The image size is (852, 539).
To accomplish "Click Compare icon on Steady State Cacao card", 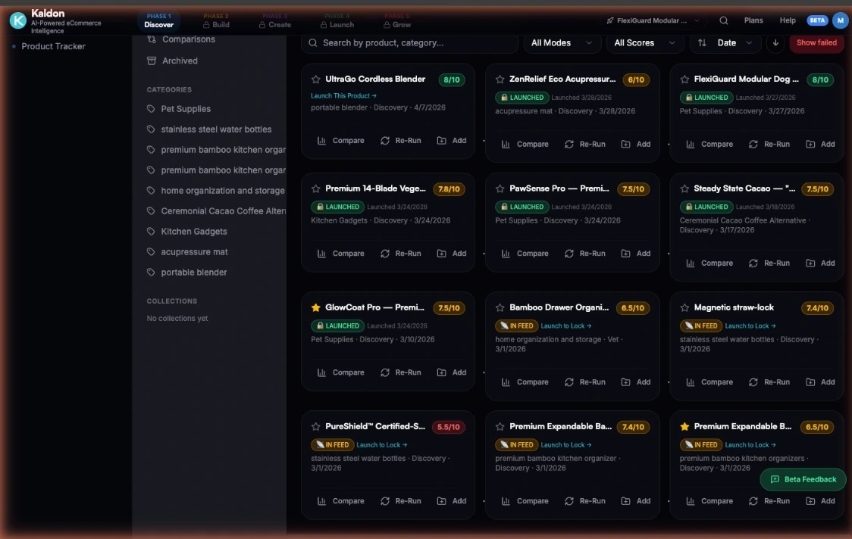I will point(691,263).
